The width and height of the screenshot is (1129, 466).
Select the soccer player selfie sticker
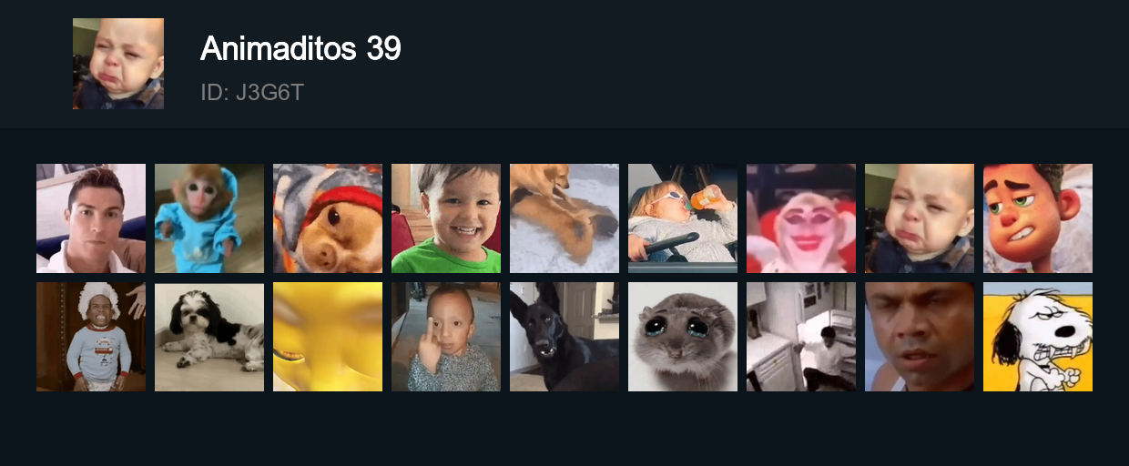tap(91, 218)
